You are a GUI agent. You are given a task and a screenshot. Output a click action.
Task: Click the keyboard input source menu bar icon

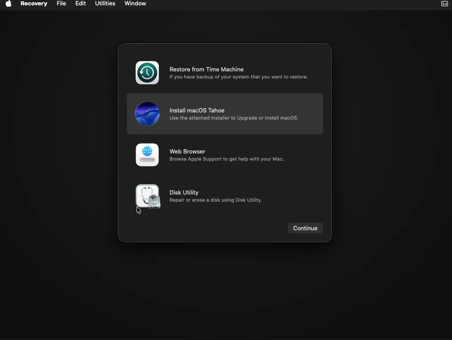(x=444, y=4)
